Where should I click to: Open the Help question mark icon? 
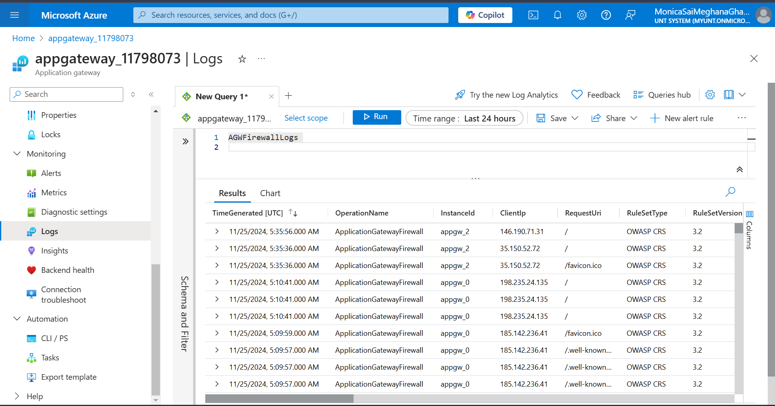(606, 15)
